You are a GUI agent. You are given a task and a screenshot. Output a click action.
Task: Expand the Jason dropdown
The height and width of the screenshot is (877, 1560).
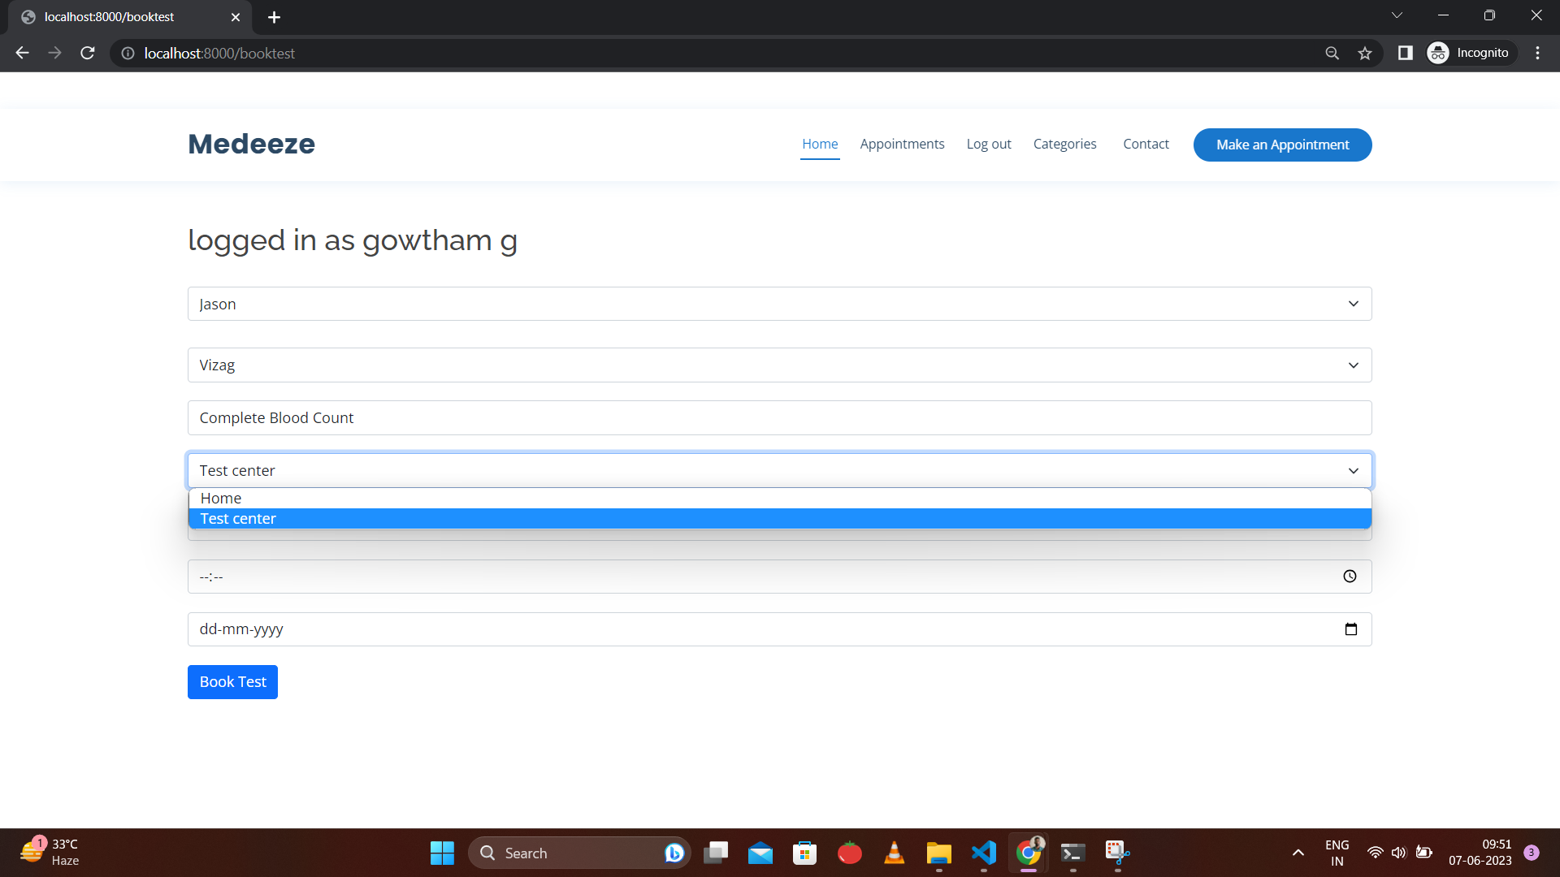779,304
